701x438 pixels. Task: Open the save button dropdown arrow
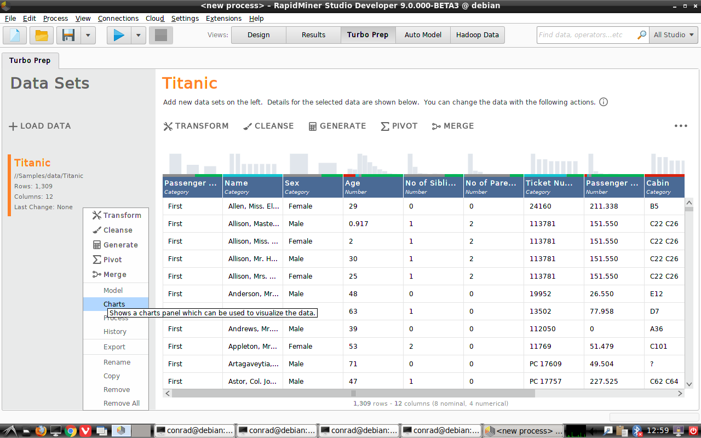click(88, 34)
